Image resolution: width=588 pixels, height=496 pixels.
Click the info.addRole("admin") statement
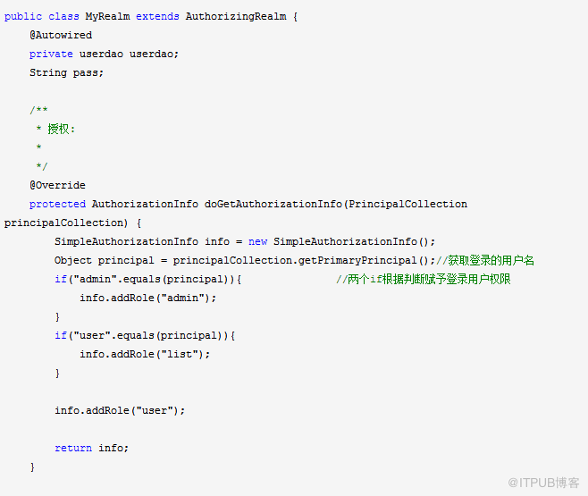148,298
